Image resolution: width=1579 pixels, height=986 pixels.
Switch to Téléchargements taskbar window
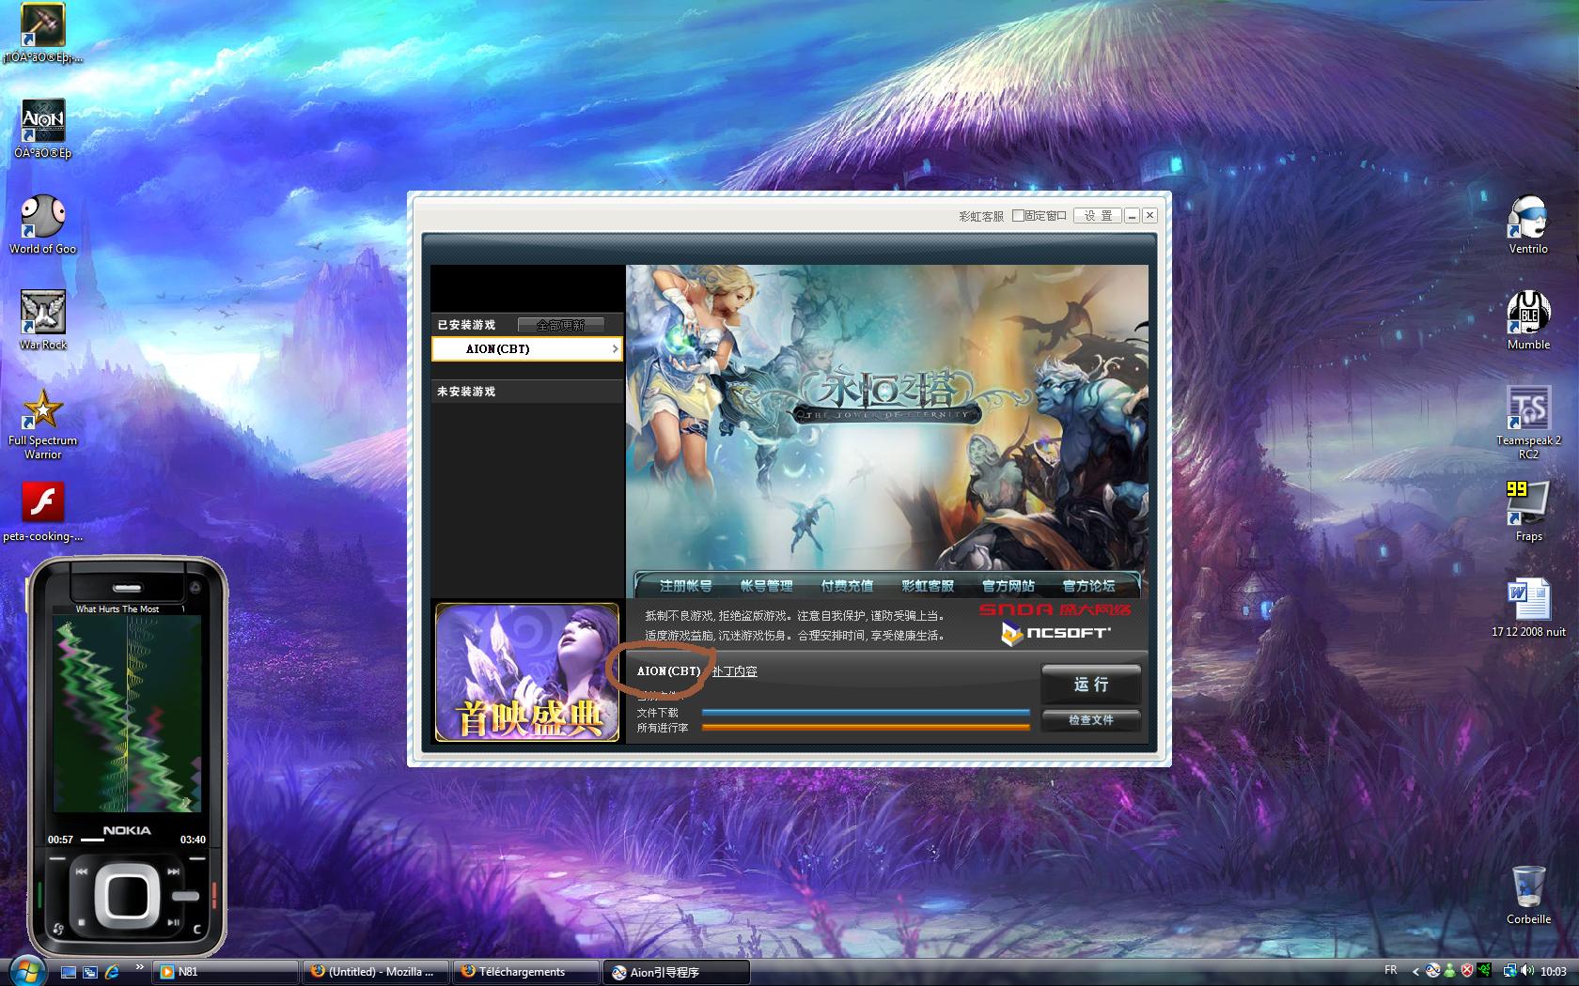tap(526, 972)
